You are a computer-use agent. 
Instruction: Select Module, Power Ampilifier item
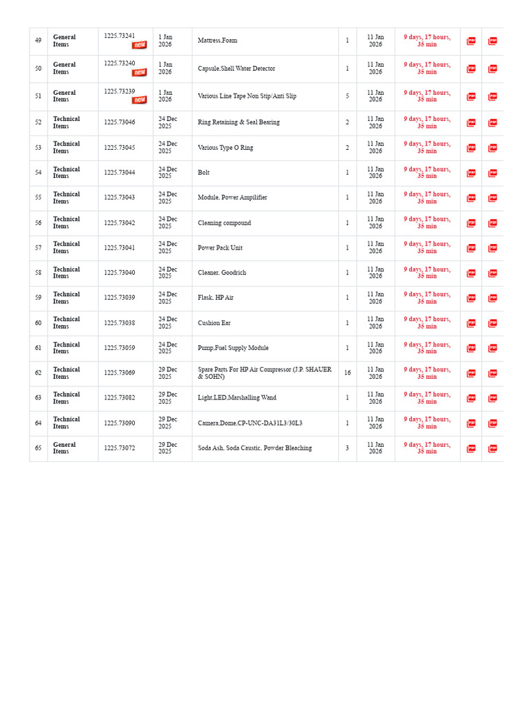232,197
